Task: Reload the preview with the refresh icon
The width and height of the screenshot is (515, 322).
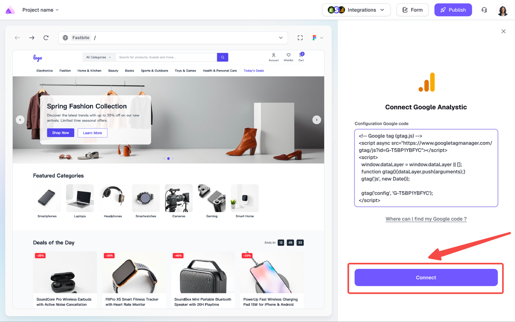Action: (x=46, y=38)
